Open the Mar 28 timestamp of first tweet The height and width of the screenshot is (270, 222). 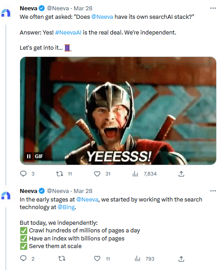(x=83, y=8)
